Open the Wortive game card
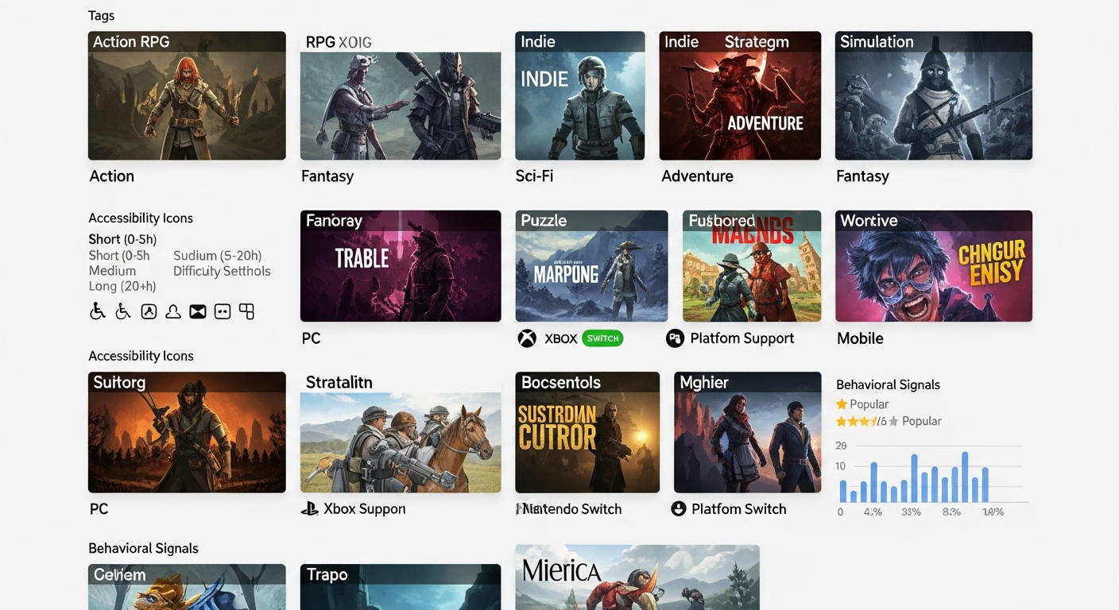The height and width of the screenshot is (610, 1119). [934, 266]
